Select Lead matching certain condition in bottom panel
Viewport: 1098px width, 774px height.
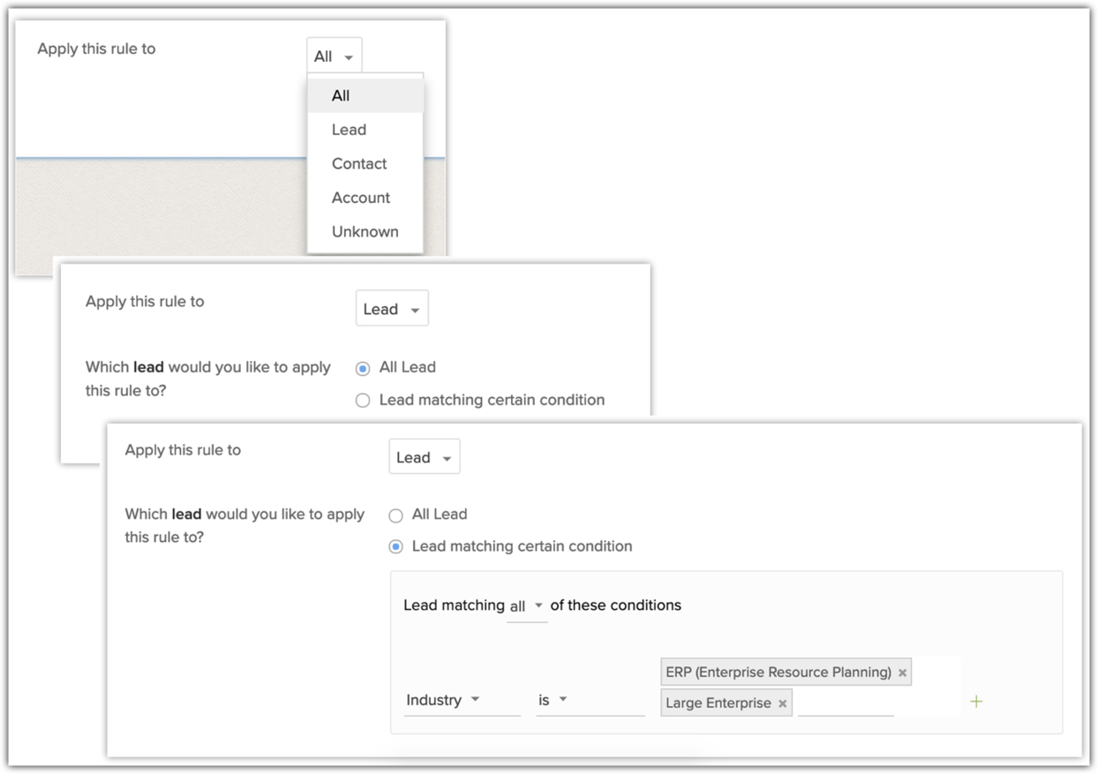[396, 547]
